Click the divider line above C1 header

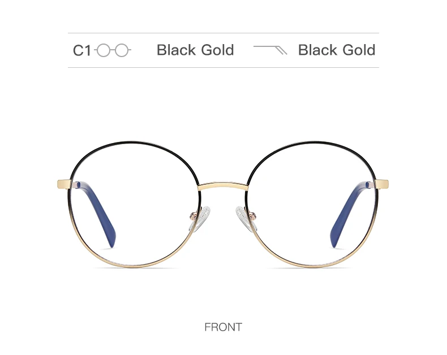click(223, 33)
